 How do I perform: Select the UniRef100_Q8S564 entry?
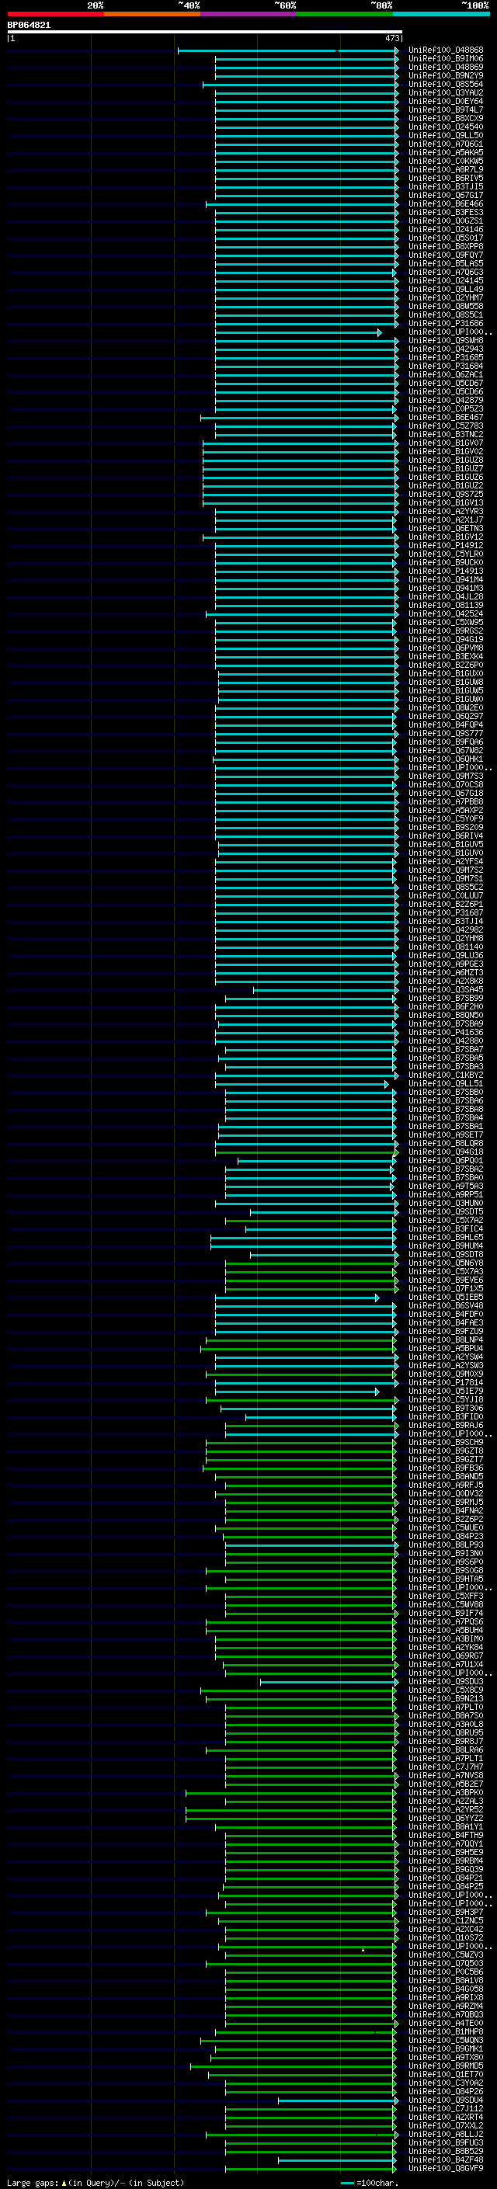tap(446, 84)
